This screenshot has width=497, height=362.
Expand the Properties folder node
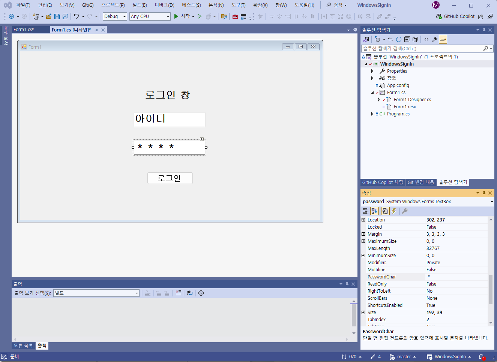pyautogui.click(x=372, y=71)
